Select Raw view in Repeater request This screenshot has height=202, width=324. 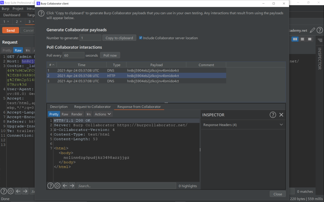(x=18, y=50)
